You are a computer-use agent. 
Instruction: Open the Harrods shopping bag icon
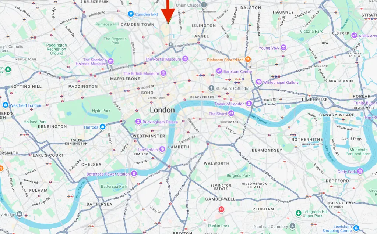pos(102,127)
